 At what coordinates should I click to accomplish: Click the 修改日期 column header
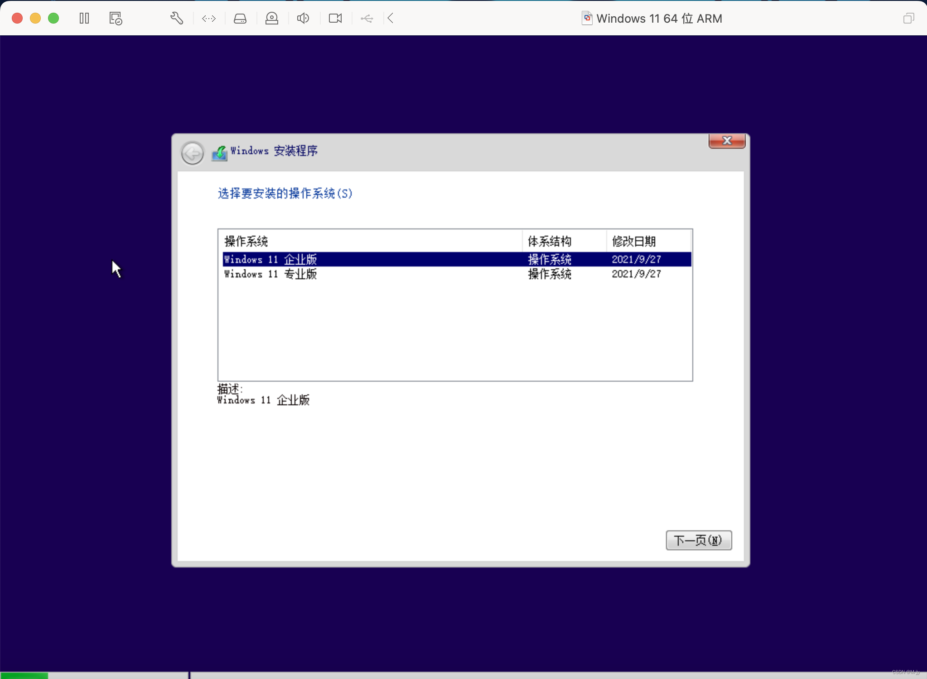(x=649, y=241)
